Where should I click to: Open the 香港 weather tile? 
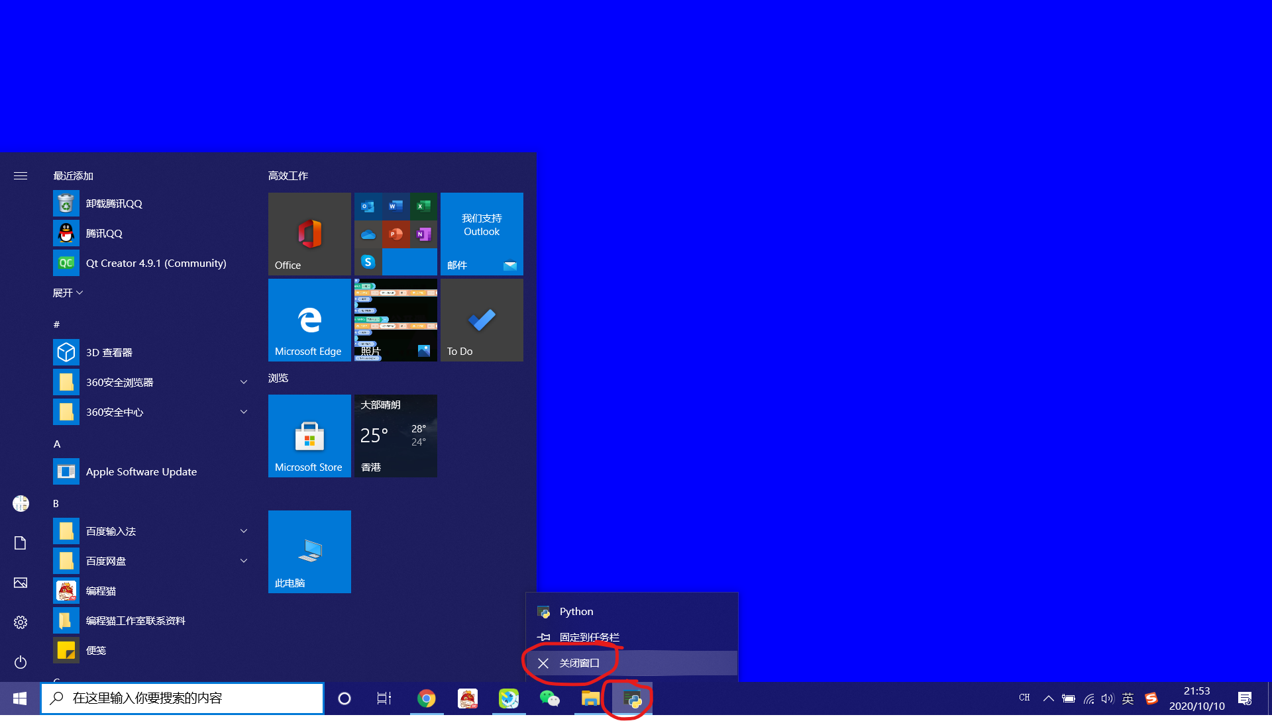coord(396,436)
